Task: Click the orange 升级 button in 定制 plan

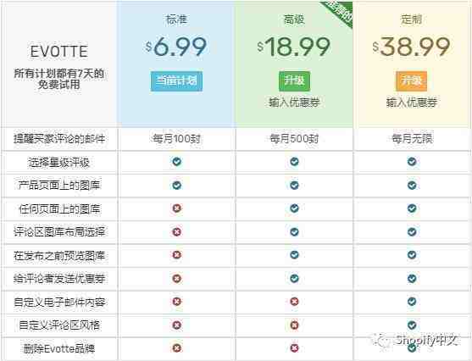Action: [x=412, y=81]
